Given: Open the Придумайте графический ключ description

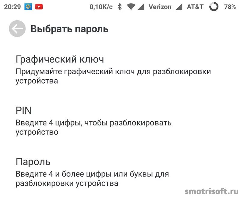Looking at the screenshot, I should [x=113, y=76].
